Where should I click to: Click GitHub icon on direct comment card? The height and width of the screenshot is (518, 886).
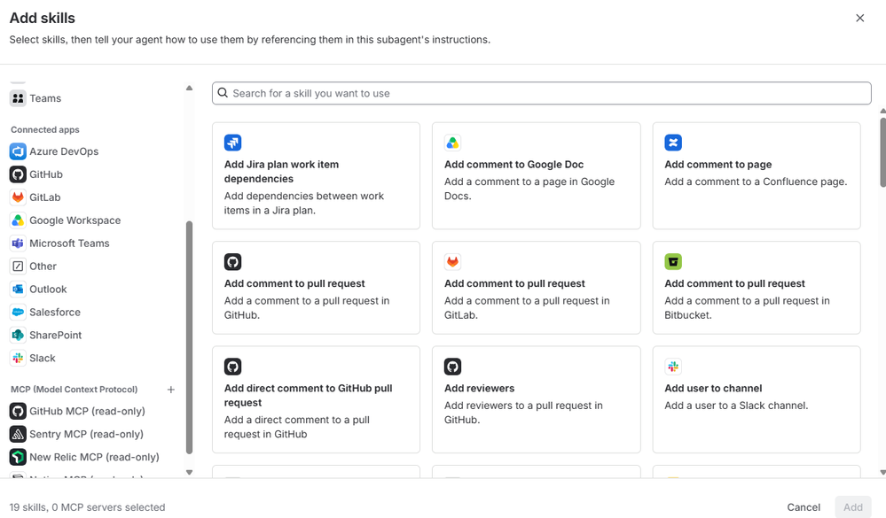[x=232, y=367]
